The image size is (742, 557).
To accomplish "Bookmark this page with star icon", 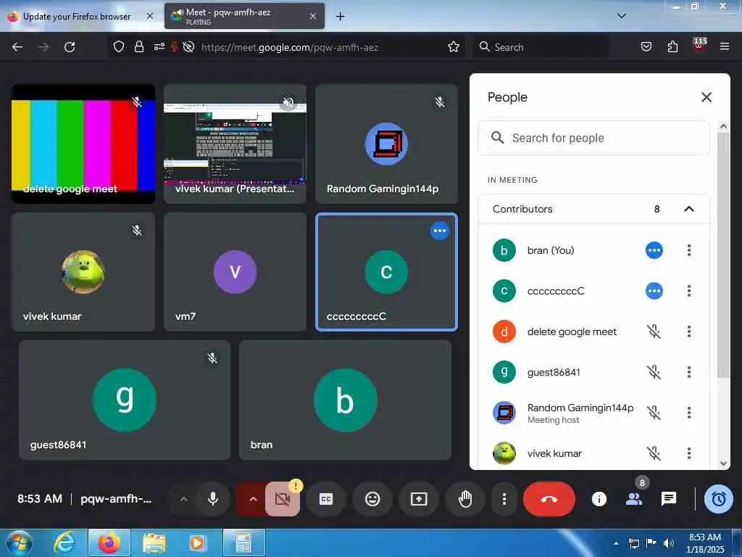I will (454, 47).
